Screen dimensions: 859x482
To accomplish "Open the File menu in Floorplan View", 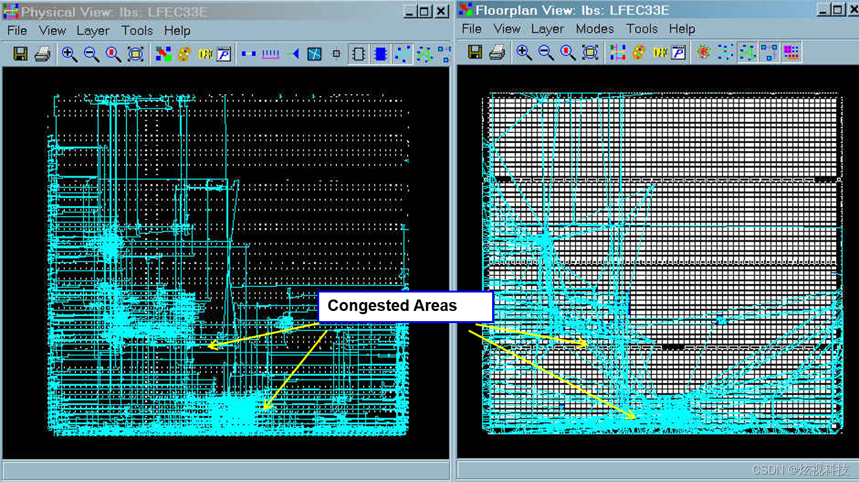I will tap(472, 29).
